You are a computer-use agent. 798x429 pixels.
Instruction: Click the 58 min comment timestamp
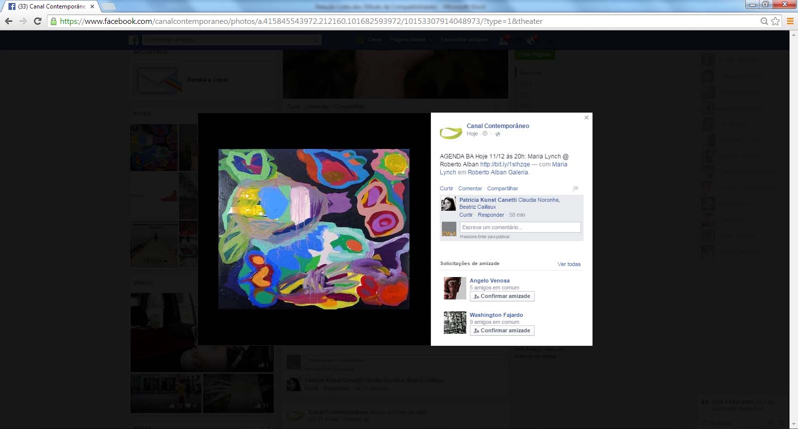pos(517,215)
